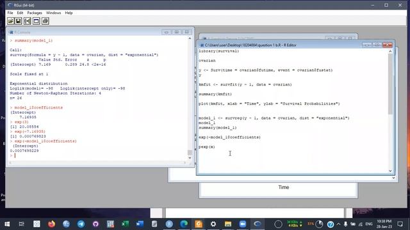Click 'library(survival)' line in R Editor

219,51
